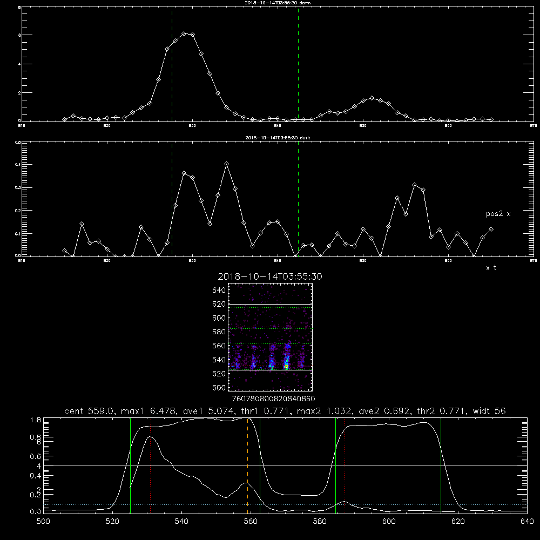Click the brightest hotspot in the heatmap
The height and width of the screenshot is (540, 540).
tap(286, 367)
